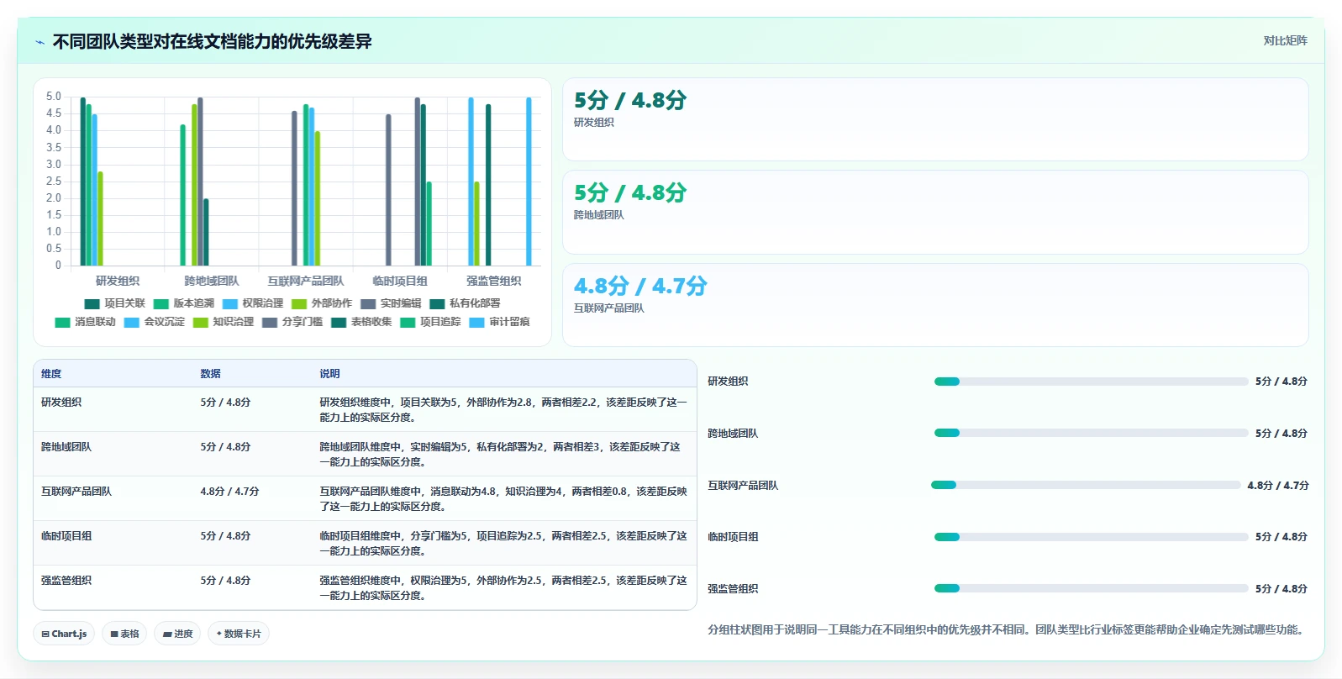Screen dimensions: 1342x679
Task: Click the 互联网产品团队 progress bar
Action: [1086, 485]
